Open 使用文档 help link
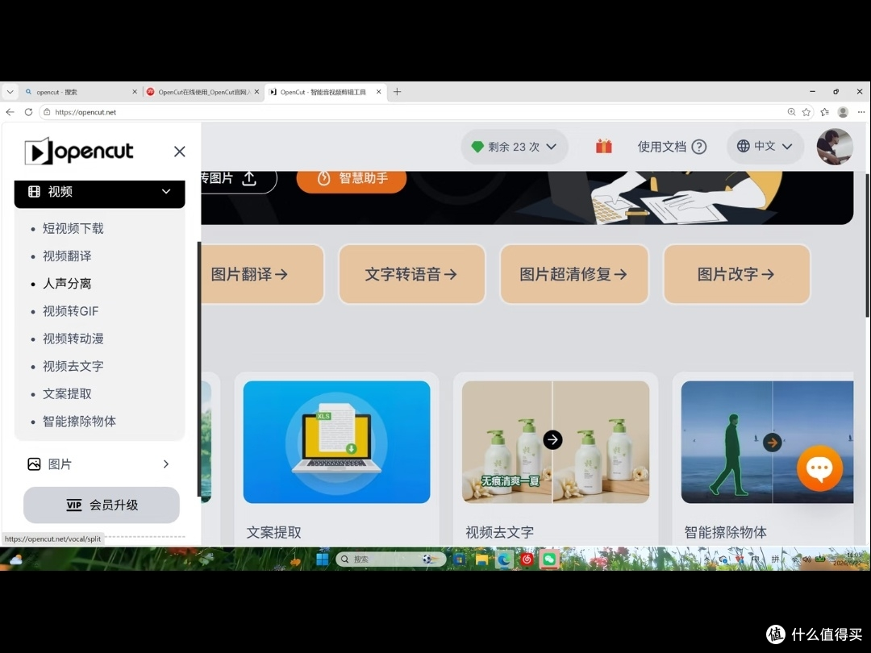Viewport: 871px width, 653px height. (672, 147)
